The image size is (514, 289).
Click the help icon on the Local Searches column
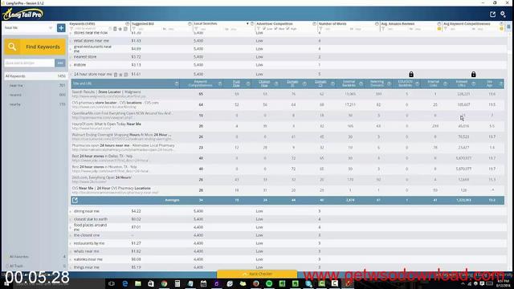tap(252, 24)
